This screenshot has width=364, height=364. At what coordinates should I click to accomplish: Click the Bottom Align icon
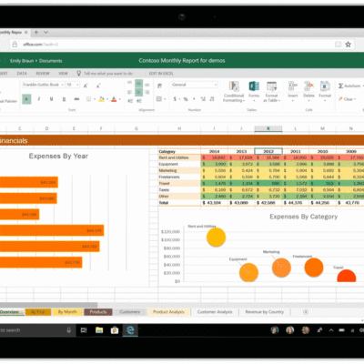(x=147, y=85)
